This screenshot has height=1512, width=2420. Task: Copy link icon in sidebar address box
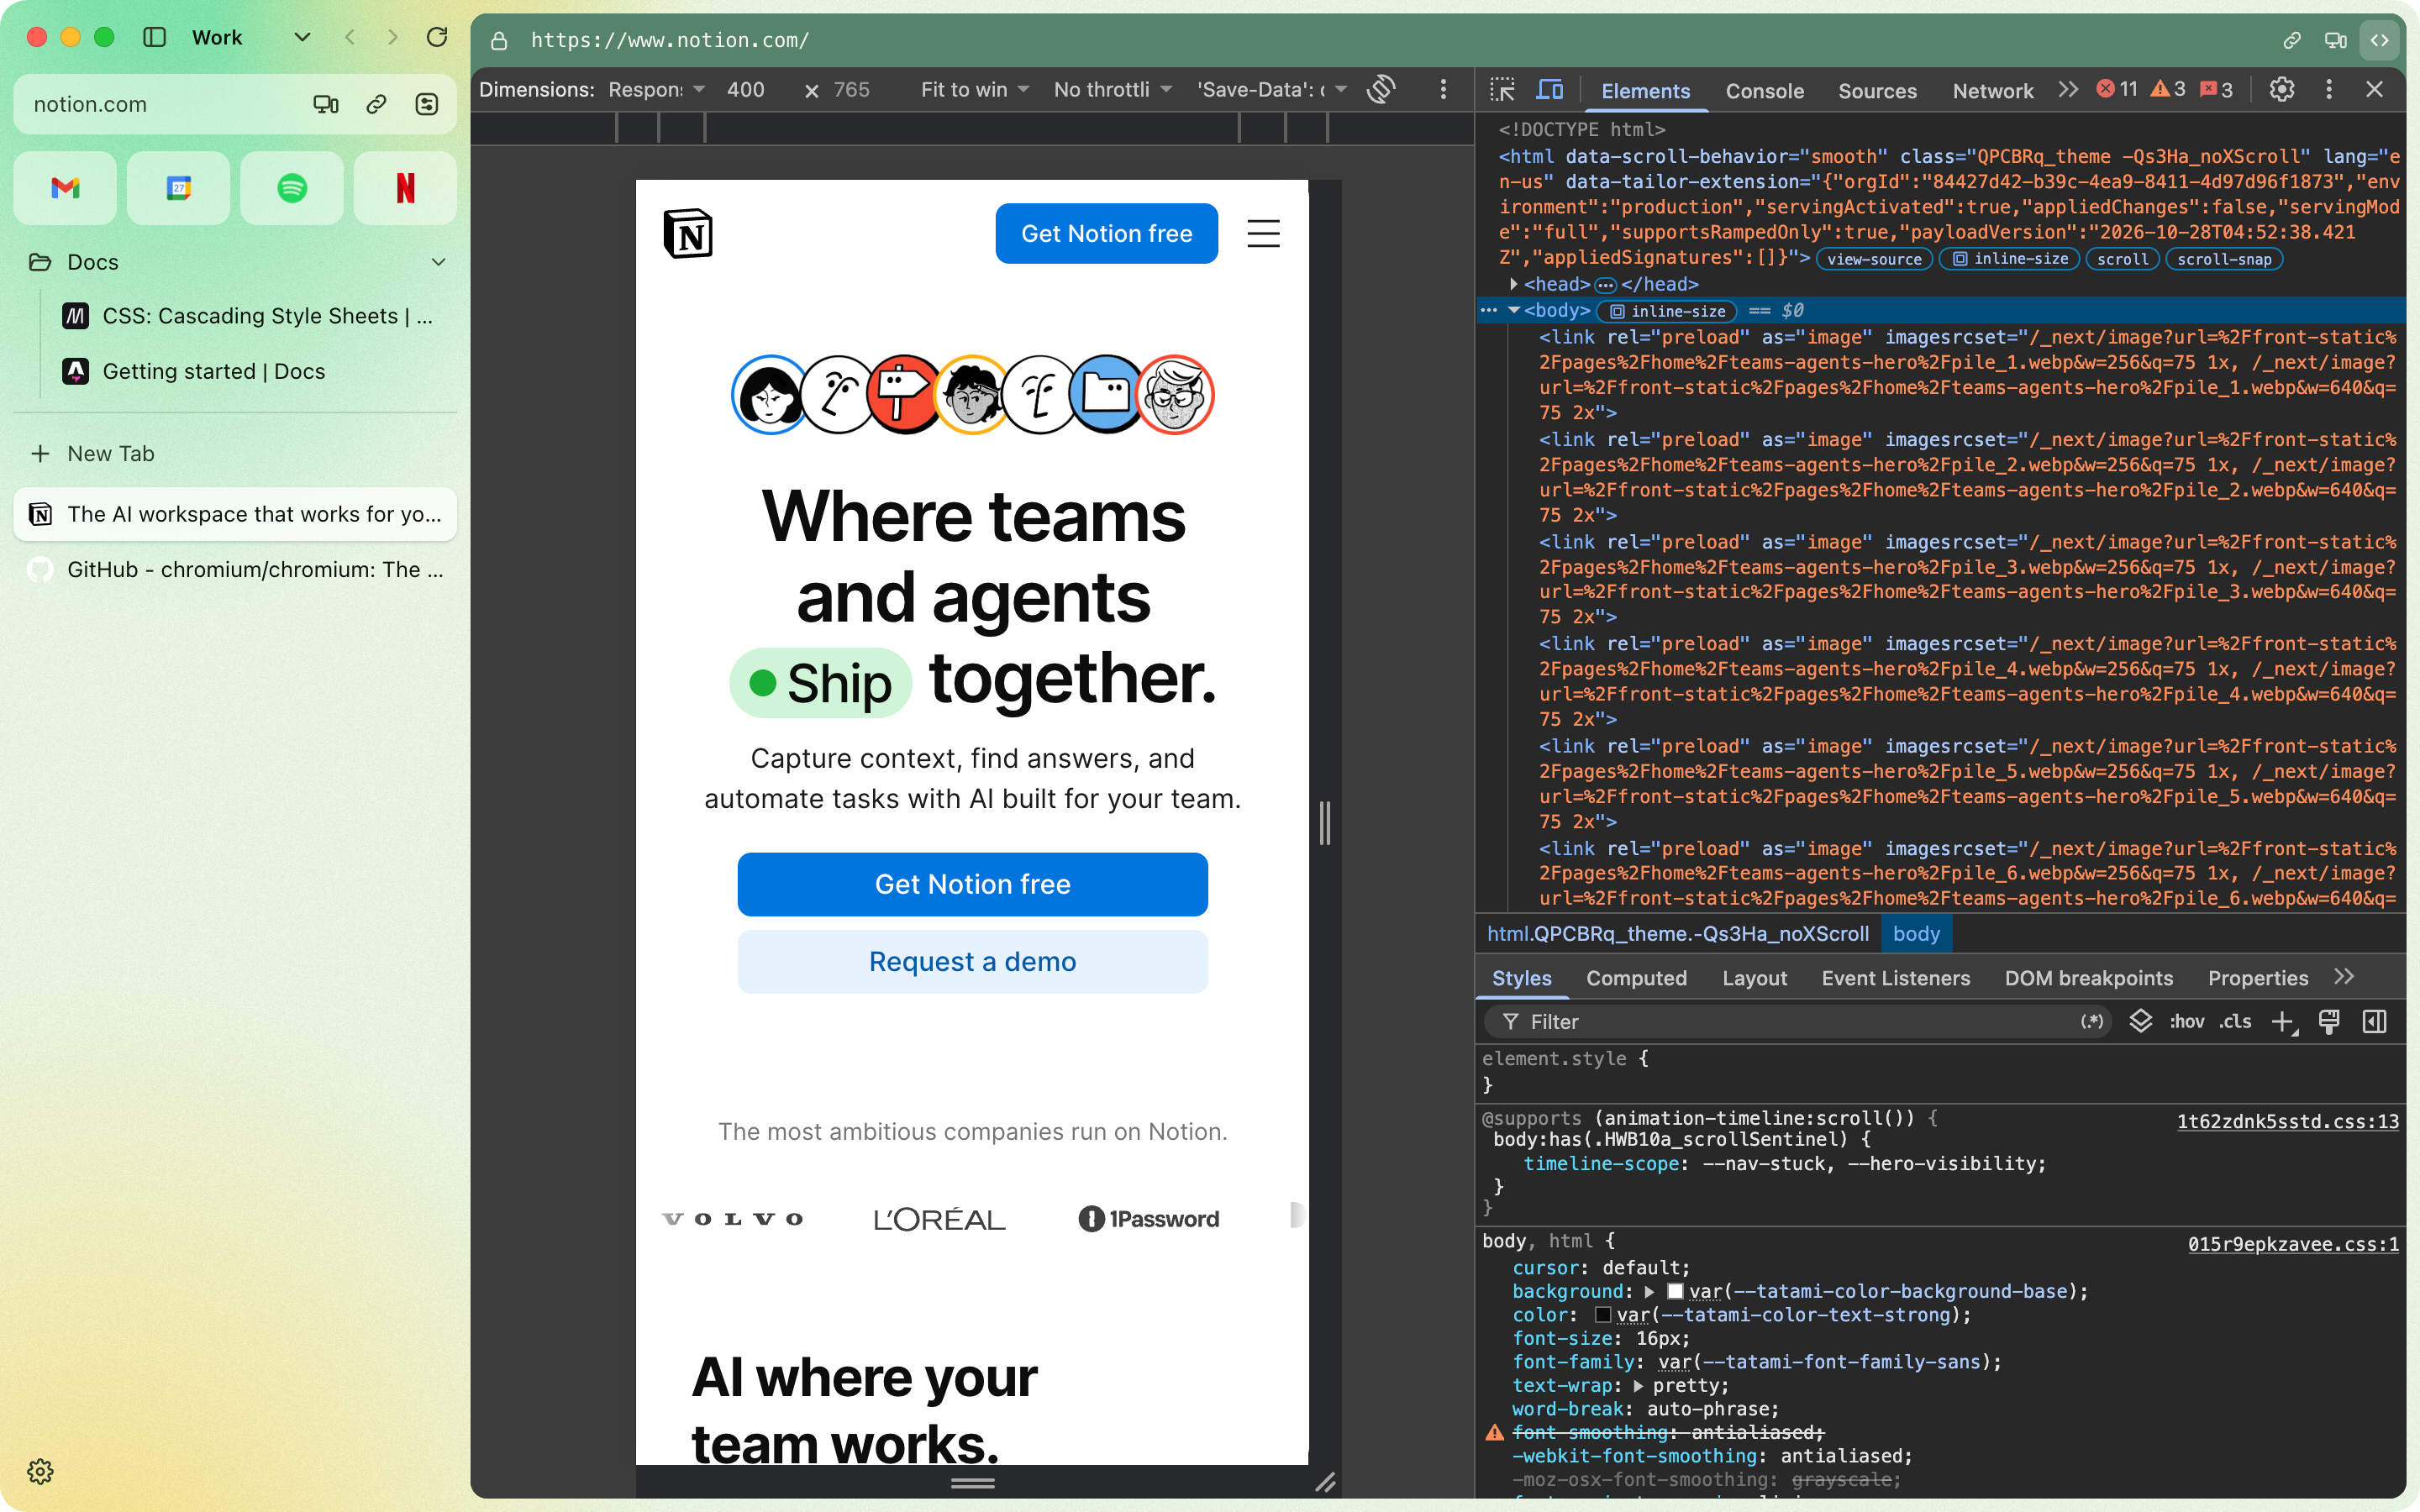(x=376, y=104)
